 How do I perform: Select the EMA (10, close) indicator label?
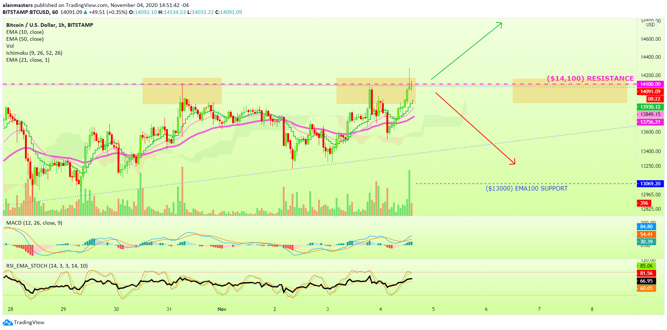[25, 32]
